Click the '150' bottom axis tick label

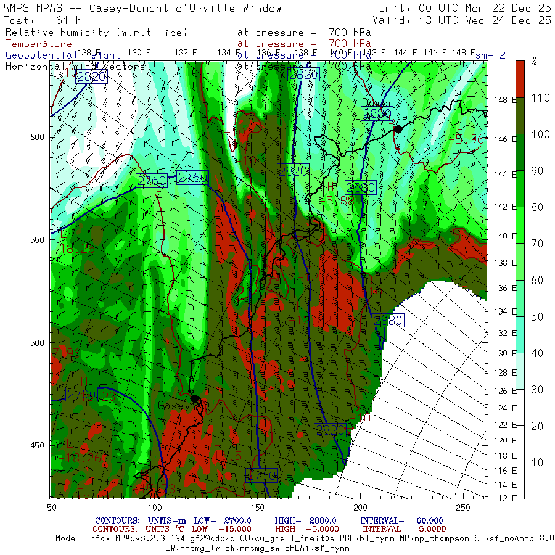coord(258,508)
